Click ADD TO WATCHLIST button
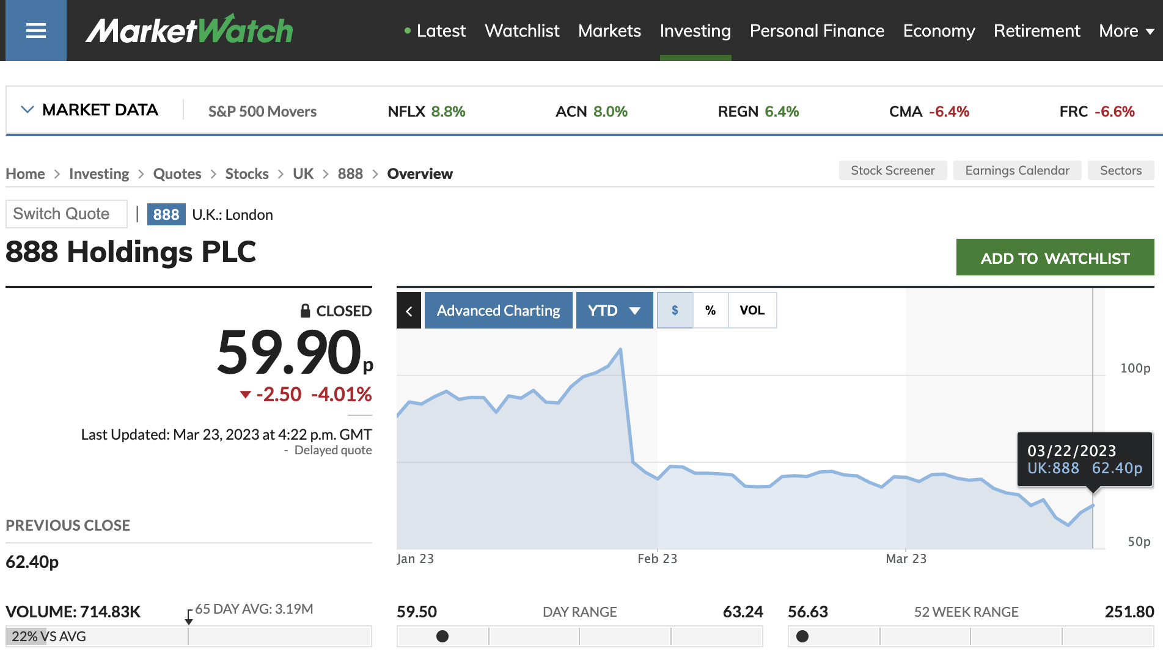Image resolution: width=1163 pixels, height=654 pixels. 1055,258
